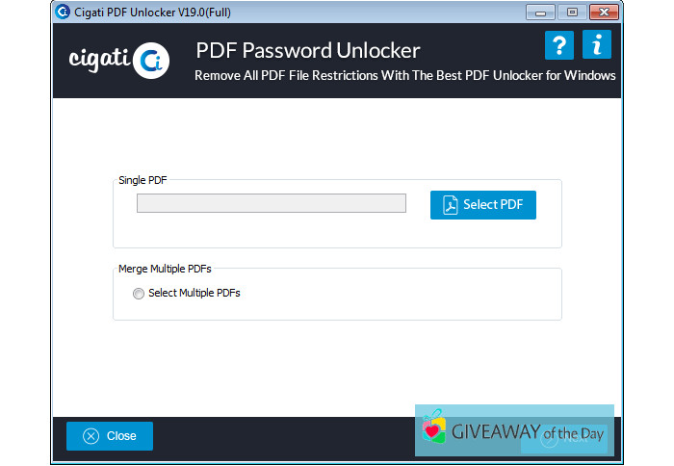Viewport: 674px width, 466px height.
Task: Click the blue info icon
Action: click(x=597, y=45)
